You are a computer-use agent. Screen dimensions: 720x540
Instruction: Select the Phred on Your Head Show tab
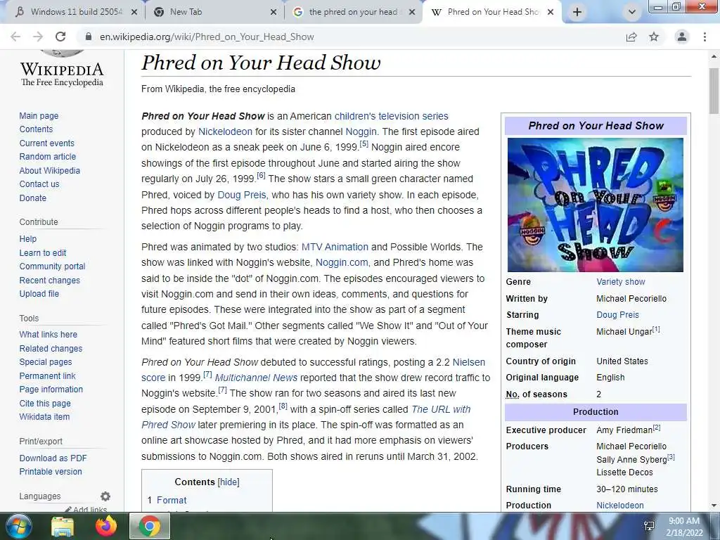point(492,12)
